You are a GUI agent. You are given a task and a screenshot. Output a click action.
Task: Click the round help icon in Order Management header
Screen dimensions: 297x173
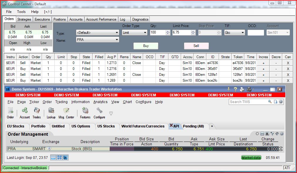coord(282,134)
